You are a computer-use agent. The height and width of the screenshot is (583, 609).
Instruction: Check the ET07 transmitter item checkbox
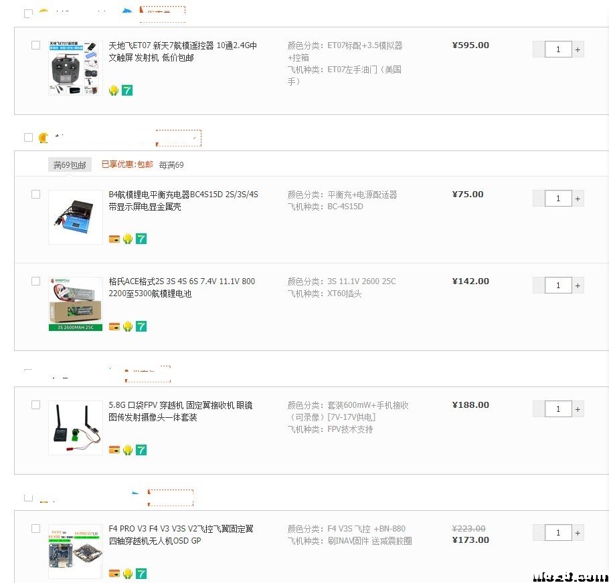point(35,45)
